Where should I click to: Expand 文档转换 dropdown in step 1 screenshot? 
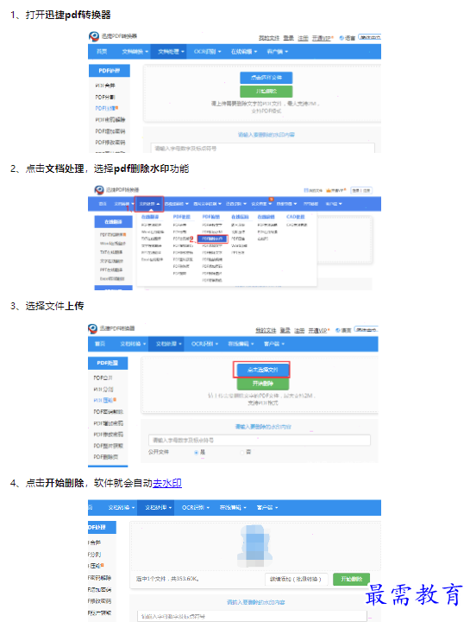pyautogui.click(x=135, y=52)
